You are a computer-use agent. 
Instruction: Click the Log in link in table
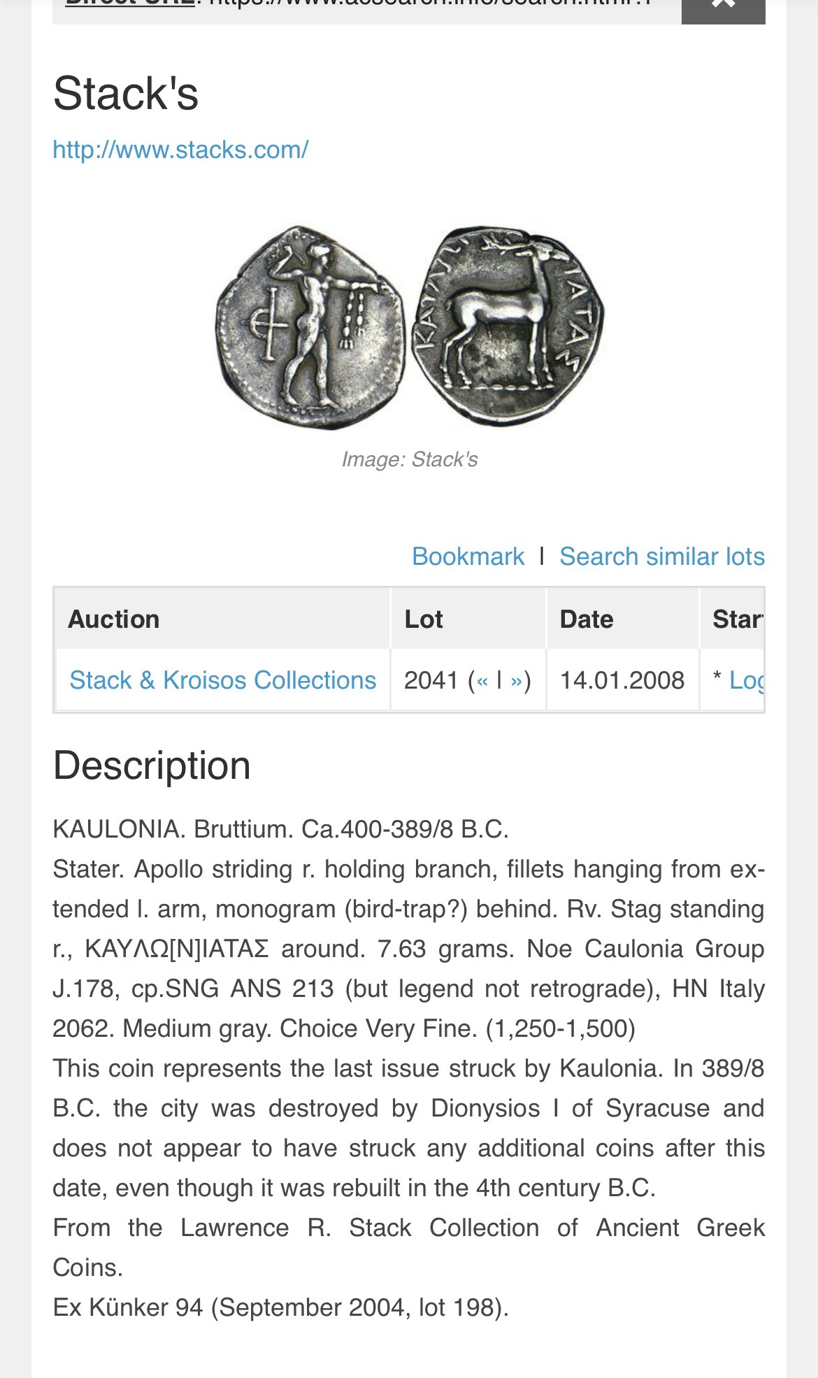click(x=745, y=680)
